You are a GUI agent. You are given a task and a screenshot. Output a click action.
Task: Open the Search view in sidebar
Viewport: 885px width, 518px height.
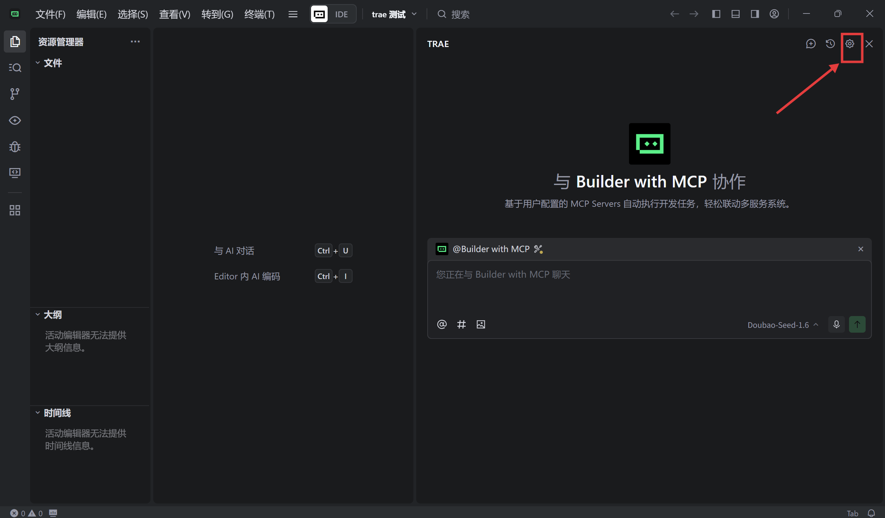15,67
